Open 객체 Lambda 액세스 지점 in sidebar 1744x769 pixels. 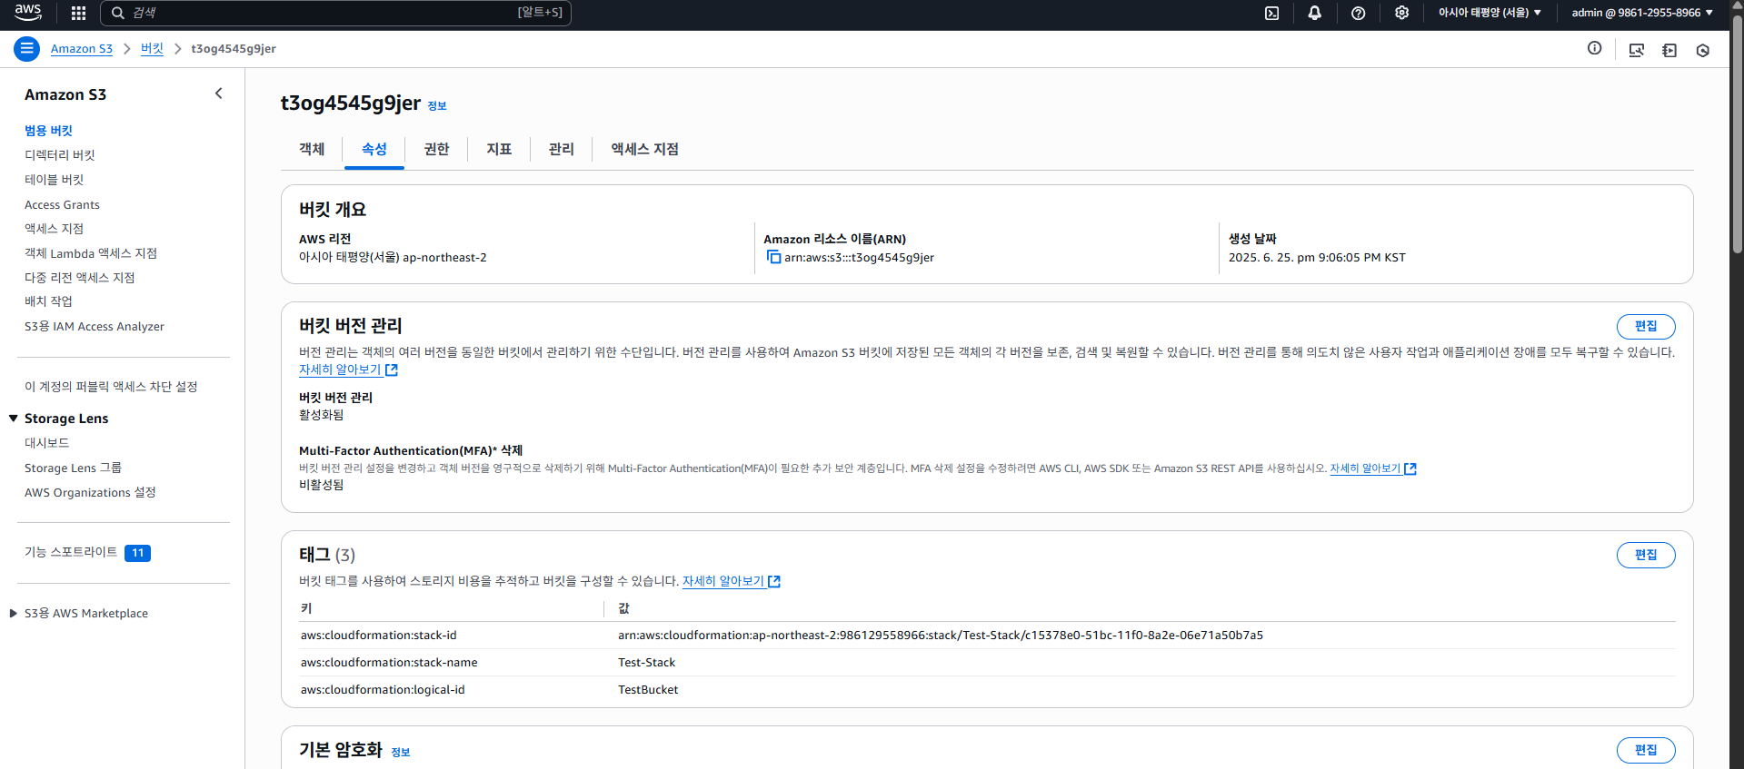pos(91,253)
